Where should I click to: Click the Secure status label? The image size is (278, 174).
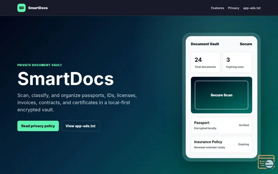[x=246, y=44]
